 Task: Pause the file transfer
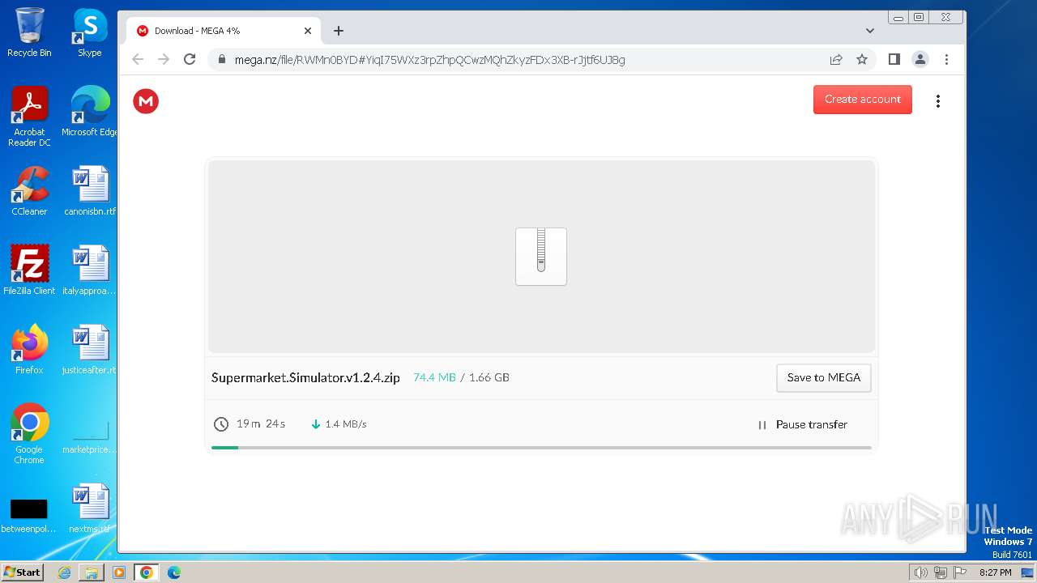tap(802, 424)
